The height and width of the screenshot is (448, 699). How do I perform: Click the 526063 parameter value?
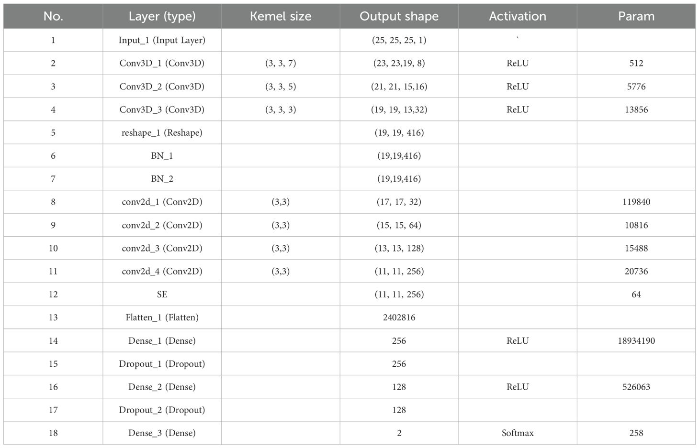click(636, 387)
